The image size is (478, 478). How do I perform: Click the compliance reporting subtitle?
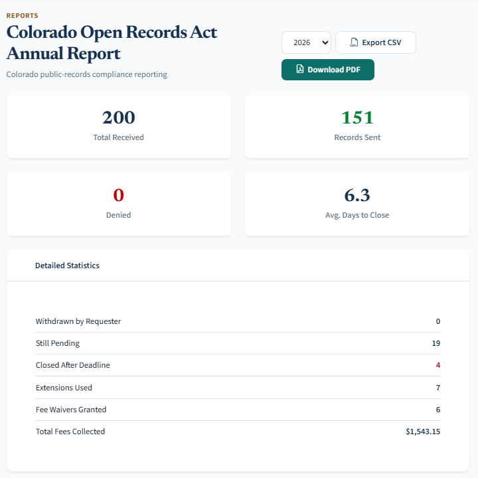click(x=86, y=74)
